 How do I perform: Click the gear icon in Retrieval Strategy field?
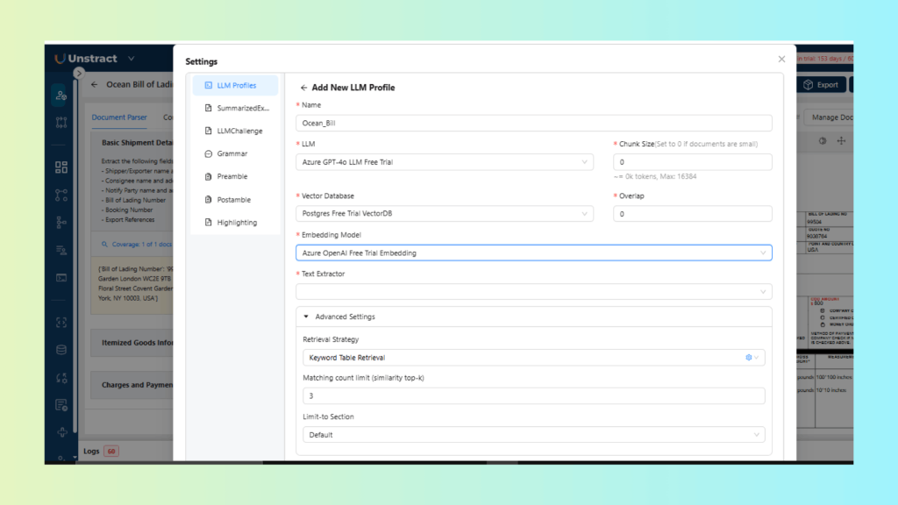point(748,358)
